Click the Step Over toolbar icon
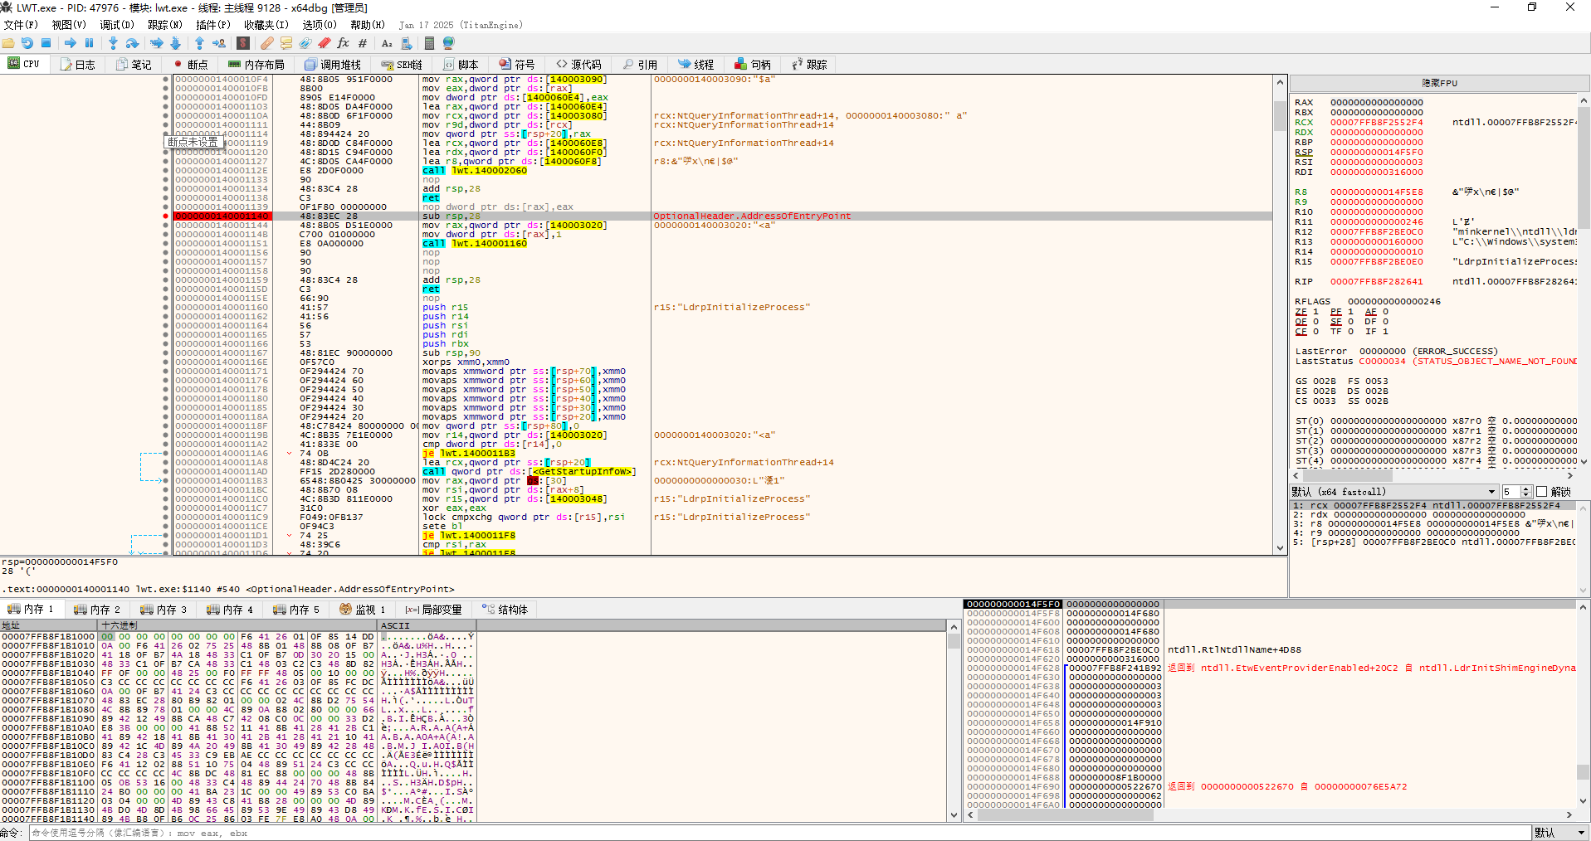The image size is (1591, 841). coord(133,43)
